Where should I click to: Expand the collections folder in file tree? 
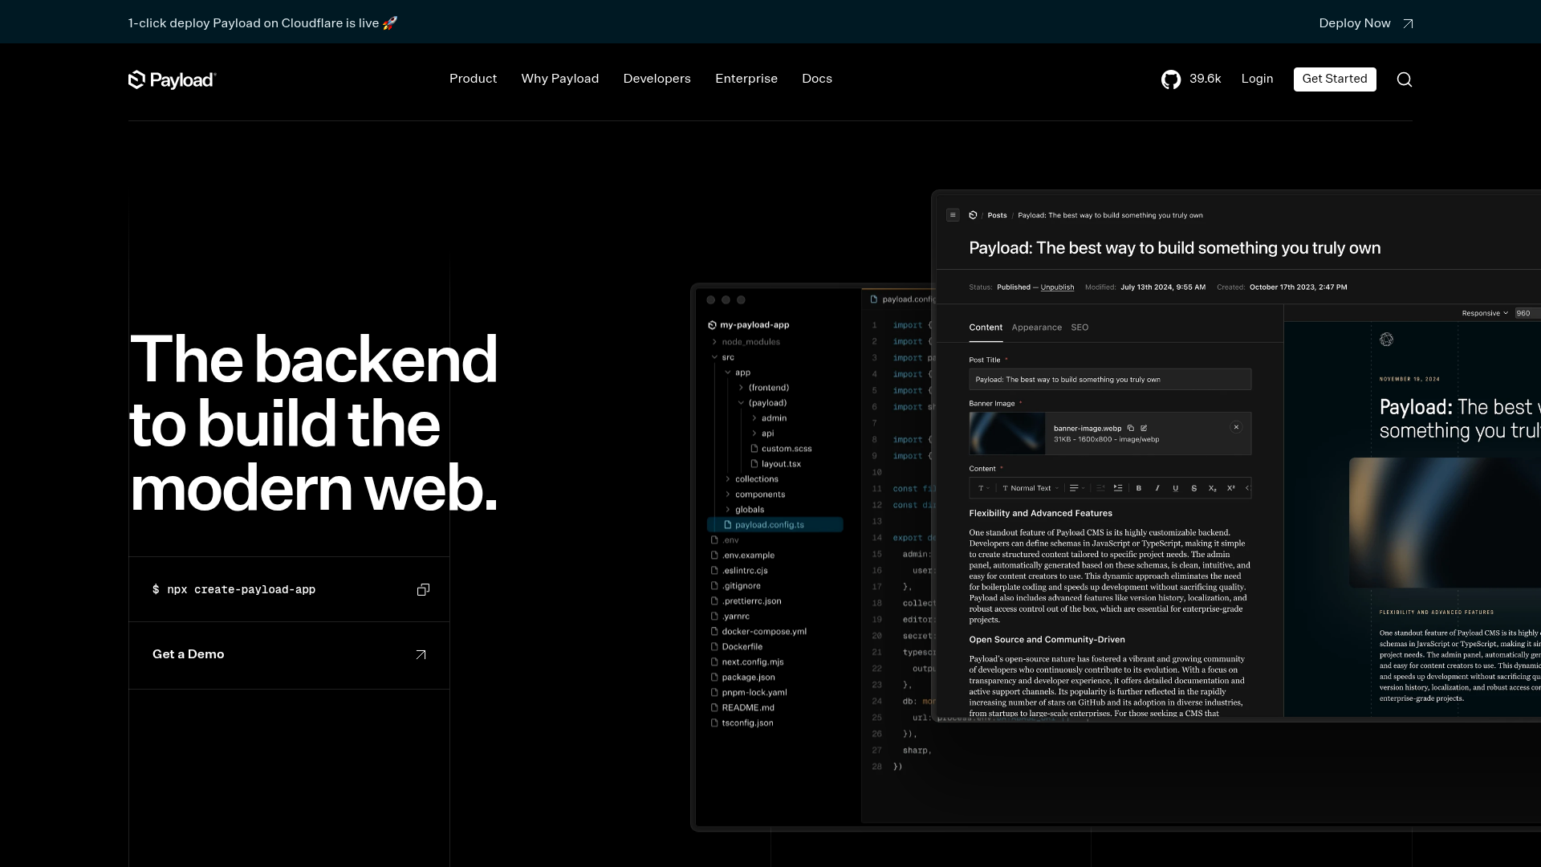tap(756, 479)
